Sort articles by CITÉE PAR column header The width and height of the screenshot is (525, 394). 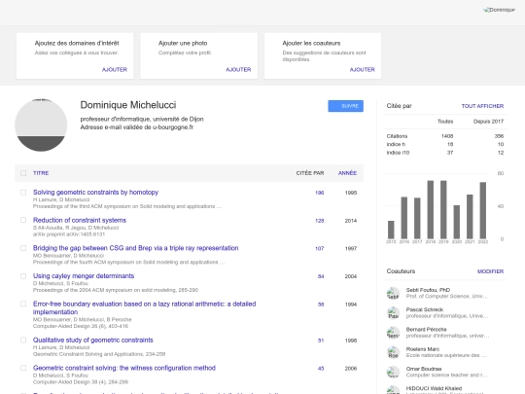(x=310, y=173)
